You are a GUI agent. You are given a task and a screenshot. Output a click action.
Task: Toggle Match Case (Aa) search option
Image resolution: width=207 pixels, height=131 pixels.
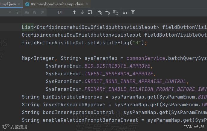pyautogui.click(x=27, y=13)
